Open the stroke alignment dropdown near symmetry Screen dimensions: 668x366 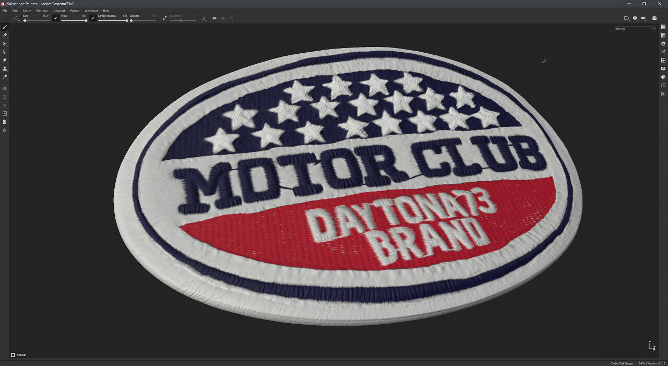[204, 18]
